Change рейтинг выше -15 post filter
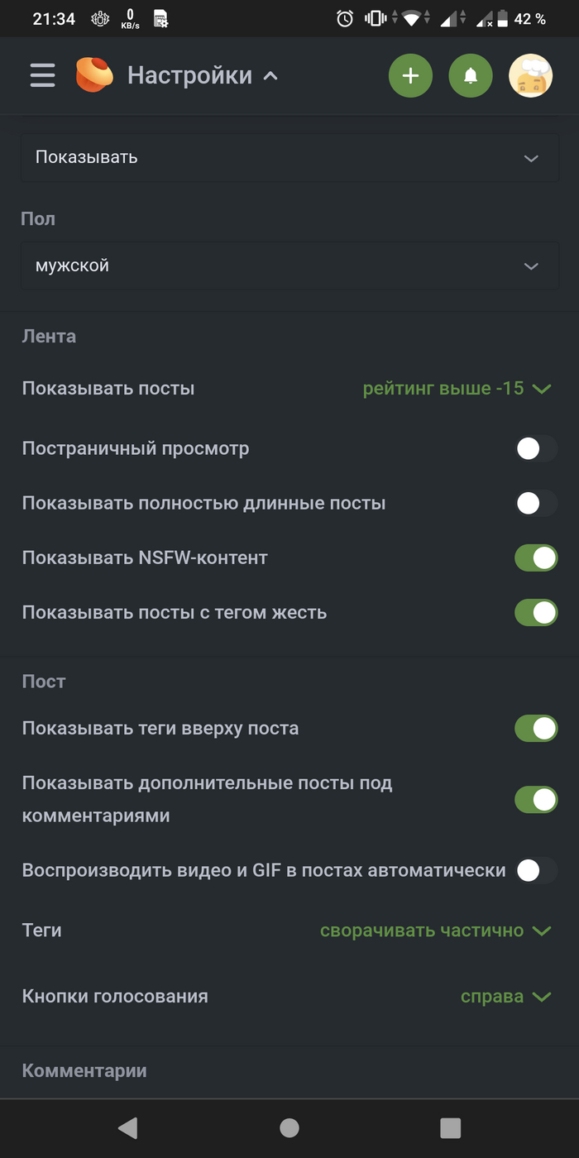Screen dimensions: 579x1158 [x=457, y=389]
